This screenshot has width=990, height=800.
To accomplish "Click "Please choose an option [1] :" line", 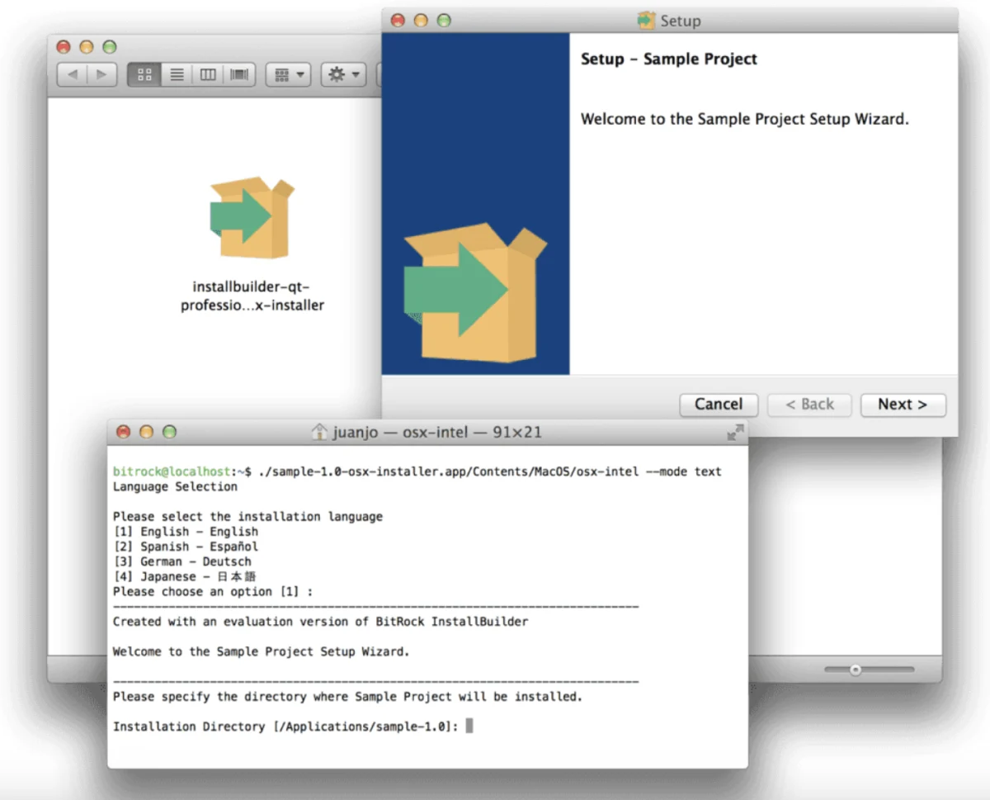I will tap(213, 591).
